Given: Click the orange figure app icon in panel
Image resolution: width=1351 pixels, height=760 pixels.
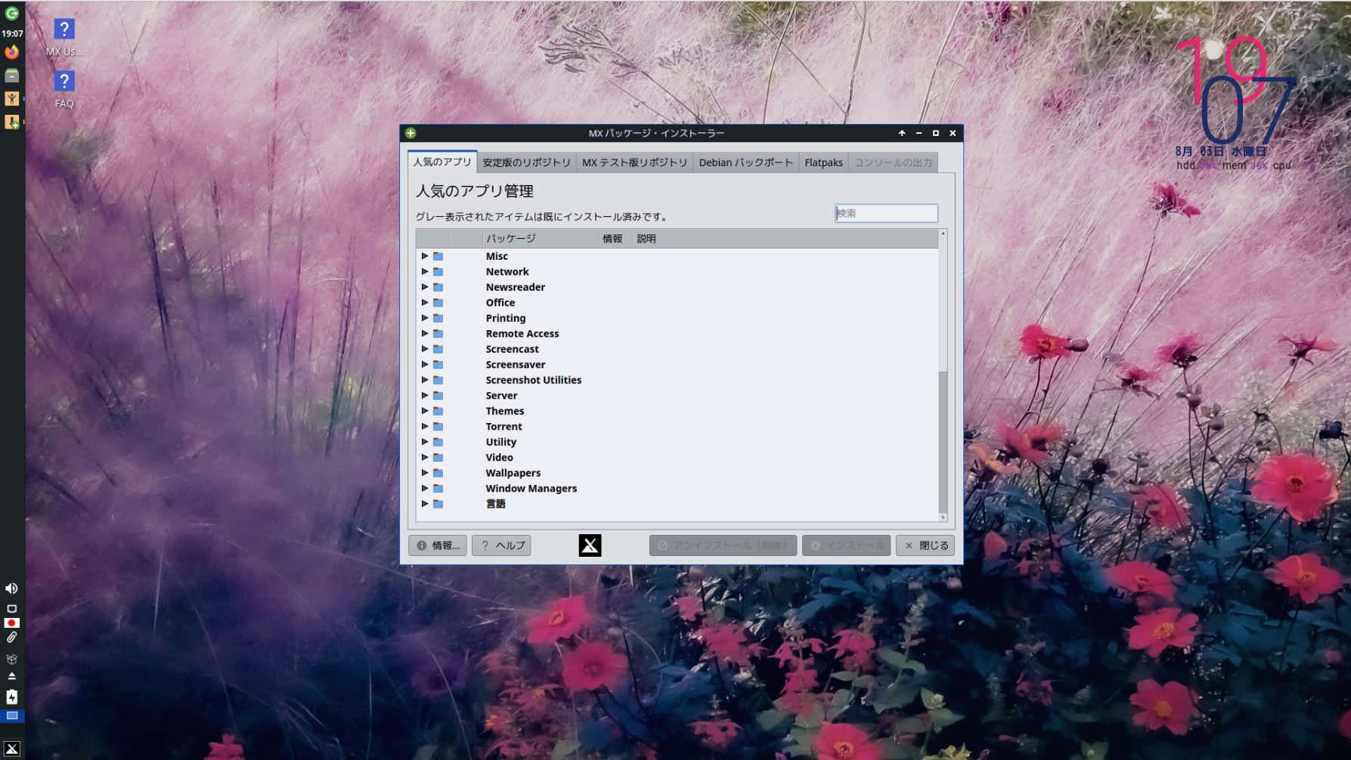Looking at the screenshot, I should 12,98.
